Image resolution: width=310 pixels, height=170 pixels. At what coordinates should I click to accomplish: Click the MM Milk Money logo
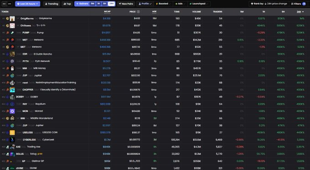click(12, 69)
